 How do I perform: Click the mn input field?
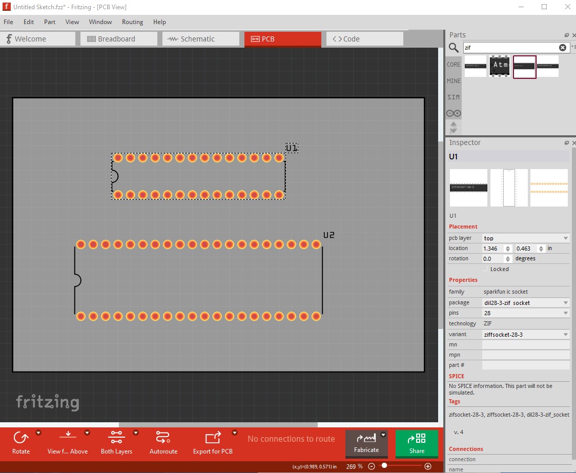pos(526,344)
